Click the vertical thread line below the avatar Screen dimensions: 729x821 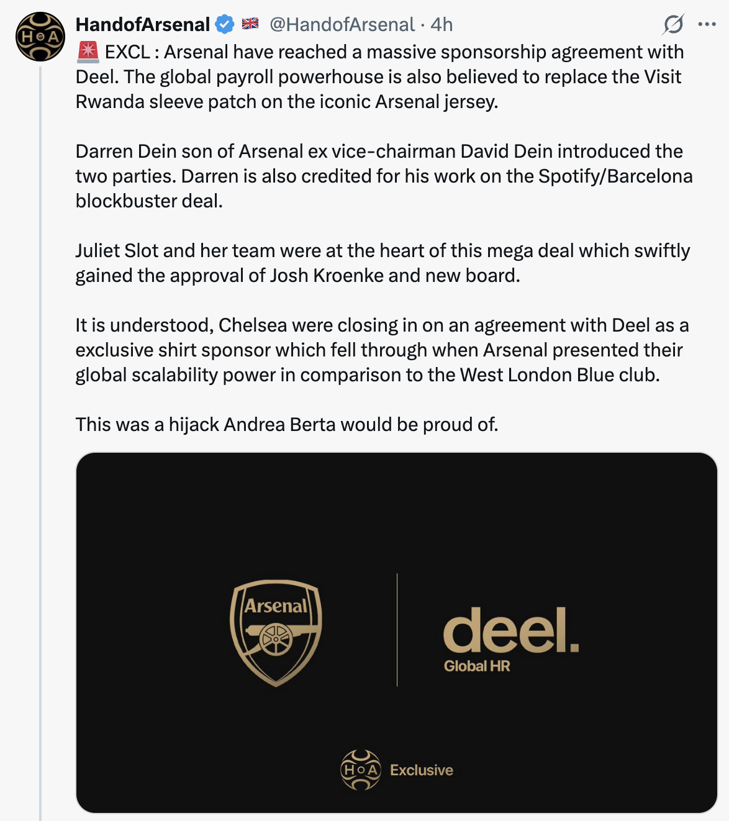[40, 435]
